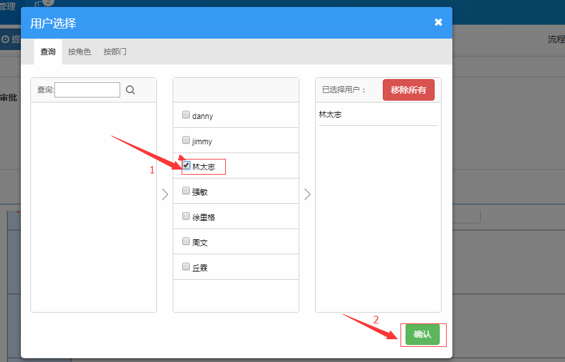The height and width of the screenshot is (362, 565).
Task: Select the 强敏 checkbox
Action: (x=186, y=190)
